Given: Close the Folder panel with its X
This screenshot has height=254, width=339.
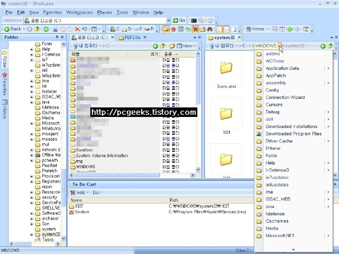Looking at the screenshot, I should (63, 37).
